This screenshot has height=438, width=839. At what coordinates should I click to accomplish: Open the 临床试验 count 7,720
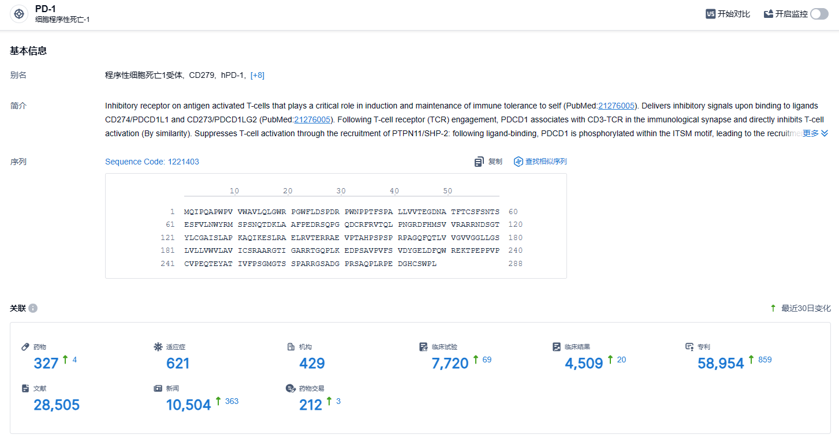click(450, 364)
